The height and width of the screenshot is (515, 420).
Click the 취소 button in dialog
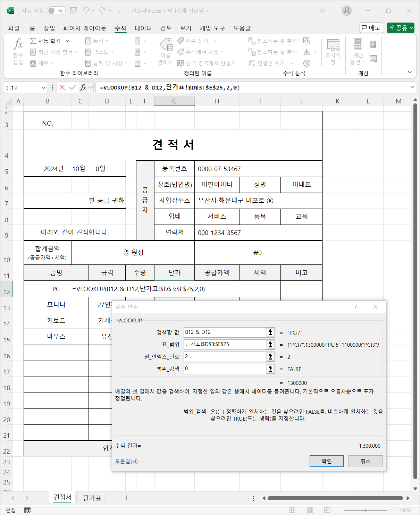(x=366, y=461)
